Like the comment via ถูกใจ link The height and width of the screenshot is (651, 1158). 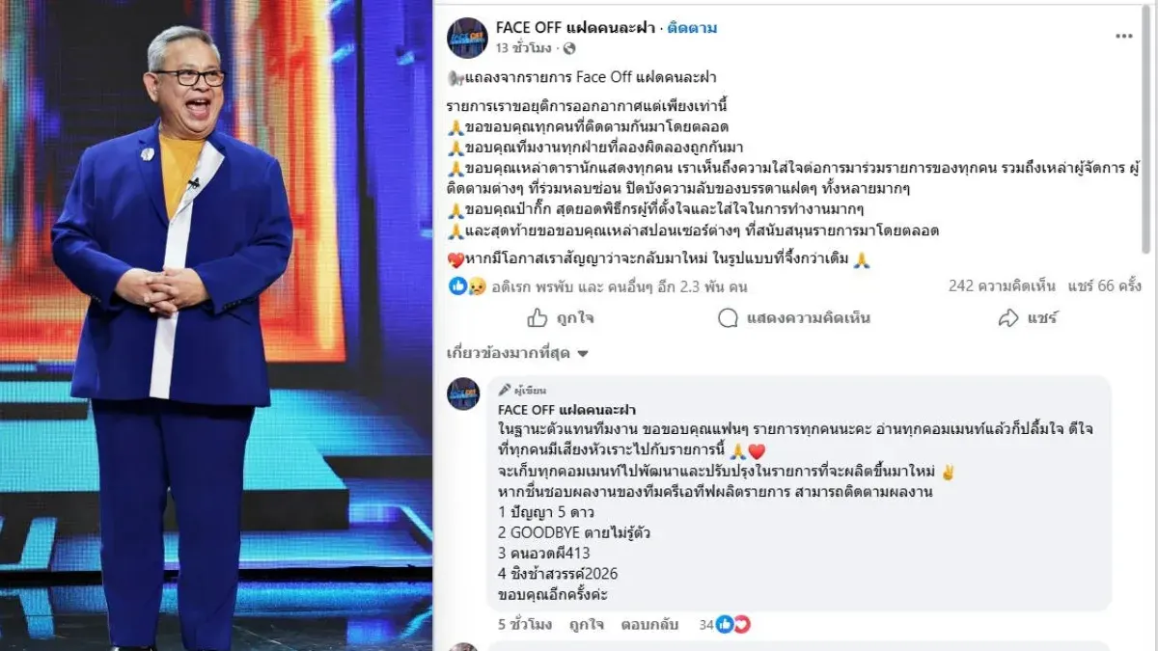[586, 624]
